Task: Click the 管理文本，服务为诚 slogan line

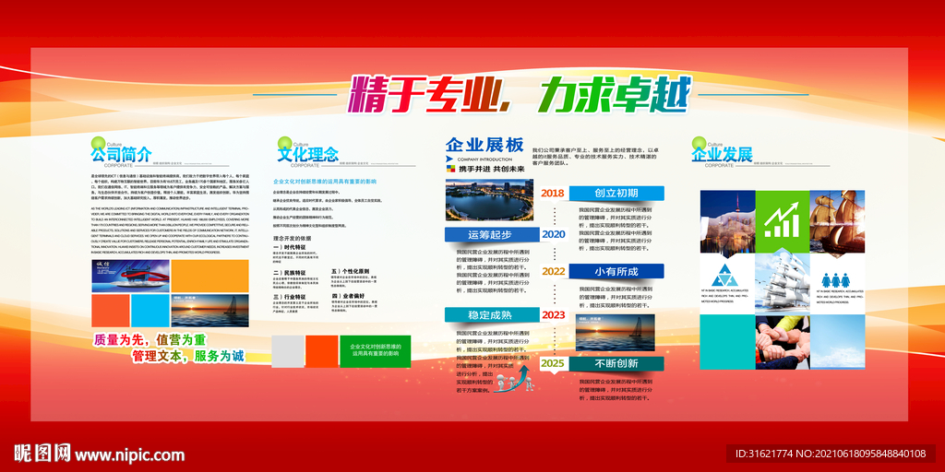Action: coord(188,356)
